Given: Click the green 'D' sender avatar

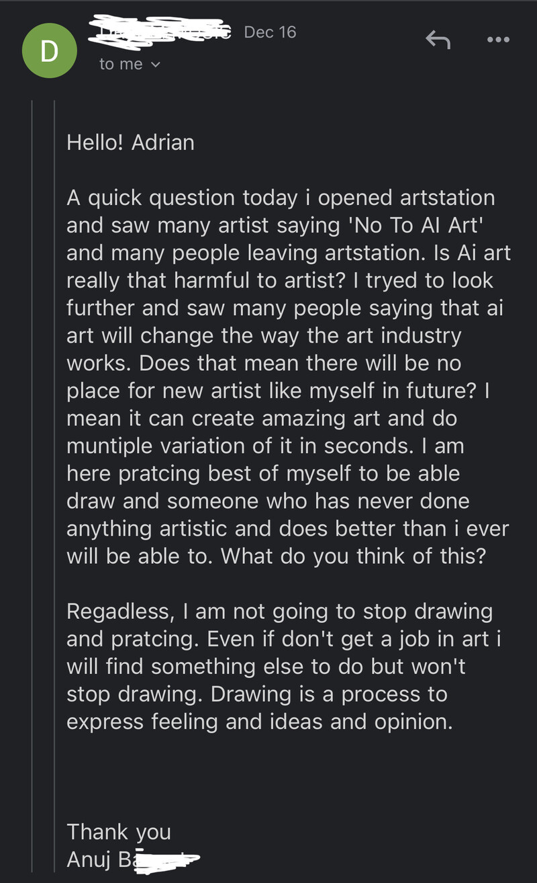Looking at the screenshot, I should point(50,50).
